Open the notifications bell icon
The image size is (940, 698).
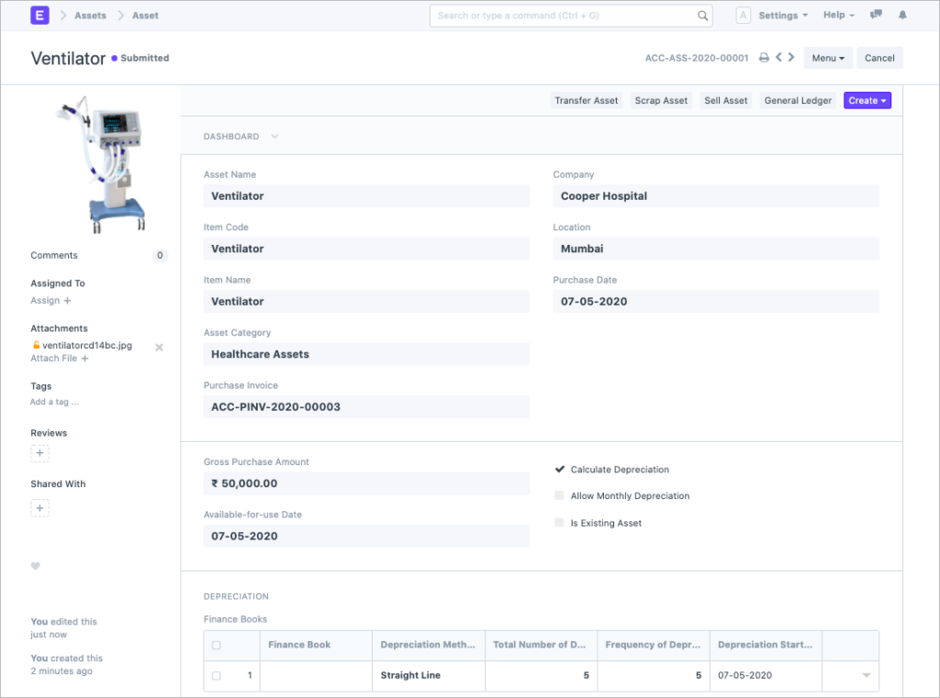click(902, 16)
